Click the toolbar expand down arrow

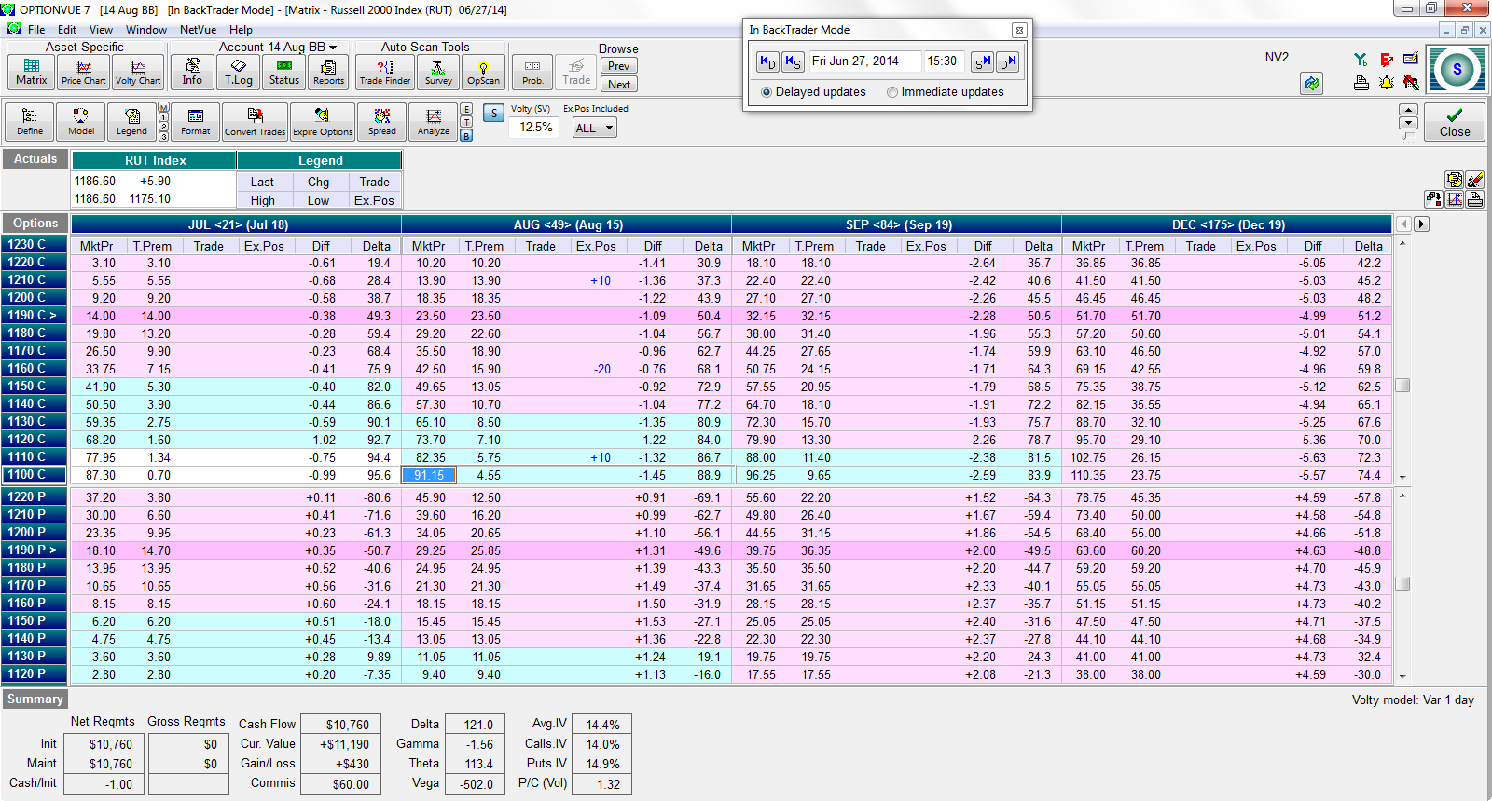click(1408, 123)
